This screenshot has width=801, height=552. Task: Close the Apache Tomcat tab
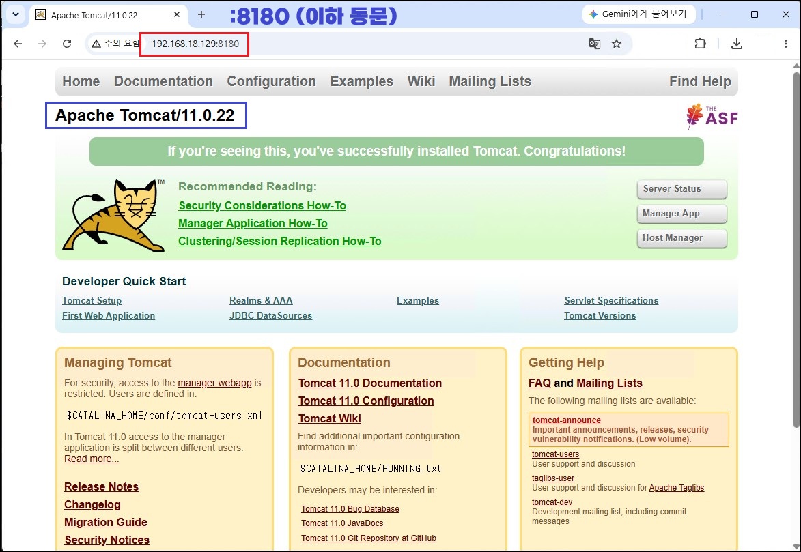[177, 15]
